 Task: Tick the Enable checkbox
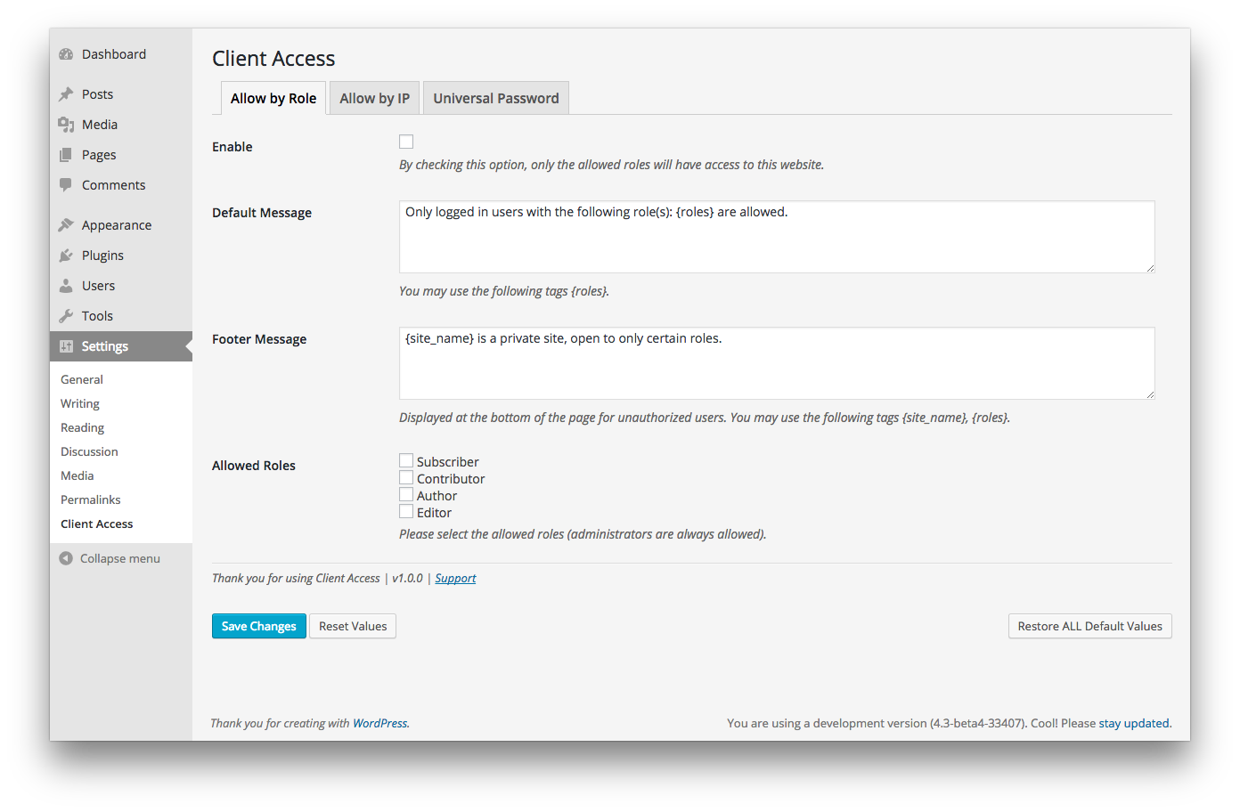(406, 142)
